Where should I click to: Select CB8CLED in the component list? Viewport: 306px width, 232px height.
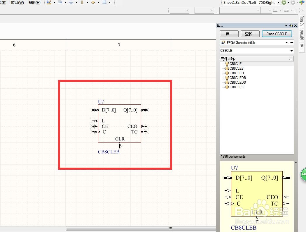(x=237, y=73)
